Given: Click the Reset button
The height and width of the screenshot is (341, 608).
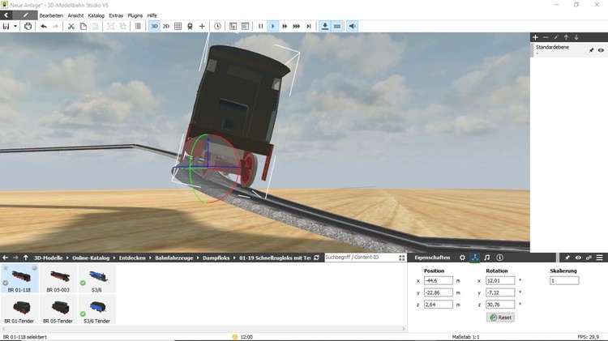Looking at the screenshot, I should coord(500,318).
